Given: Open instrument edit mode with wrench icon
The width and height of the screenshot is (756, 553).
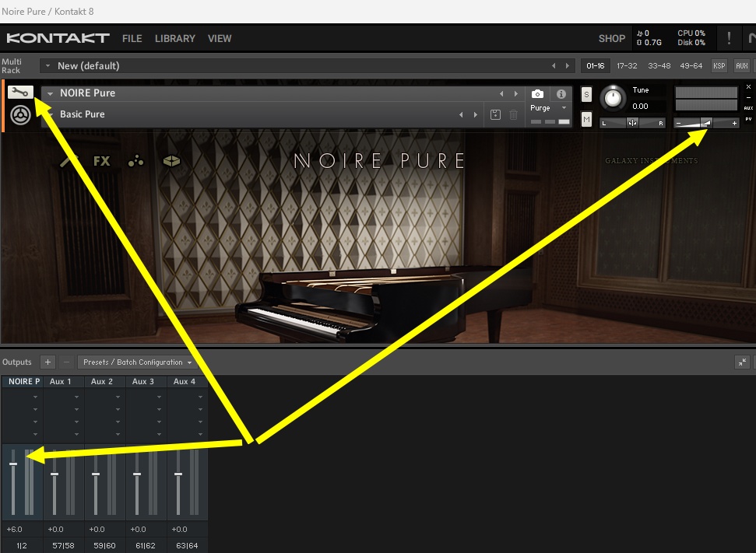Looking at the screenshot, I should 21,92.
